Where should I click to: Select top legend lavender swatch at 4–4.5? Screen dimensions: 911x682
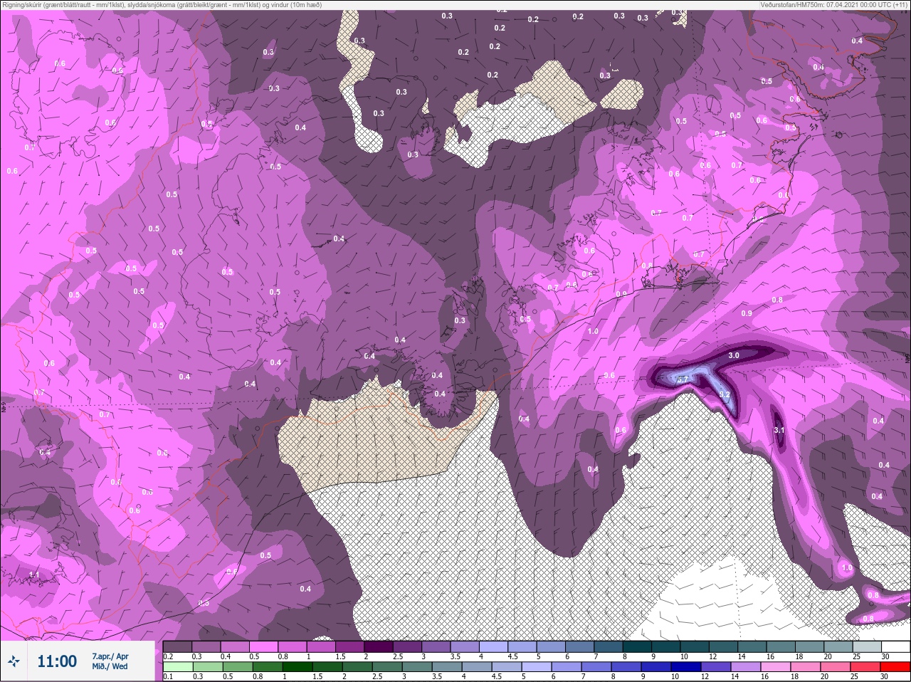pos(494,646)
